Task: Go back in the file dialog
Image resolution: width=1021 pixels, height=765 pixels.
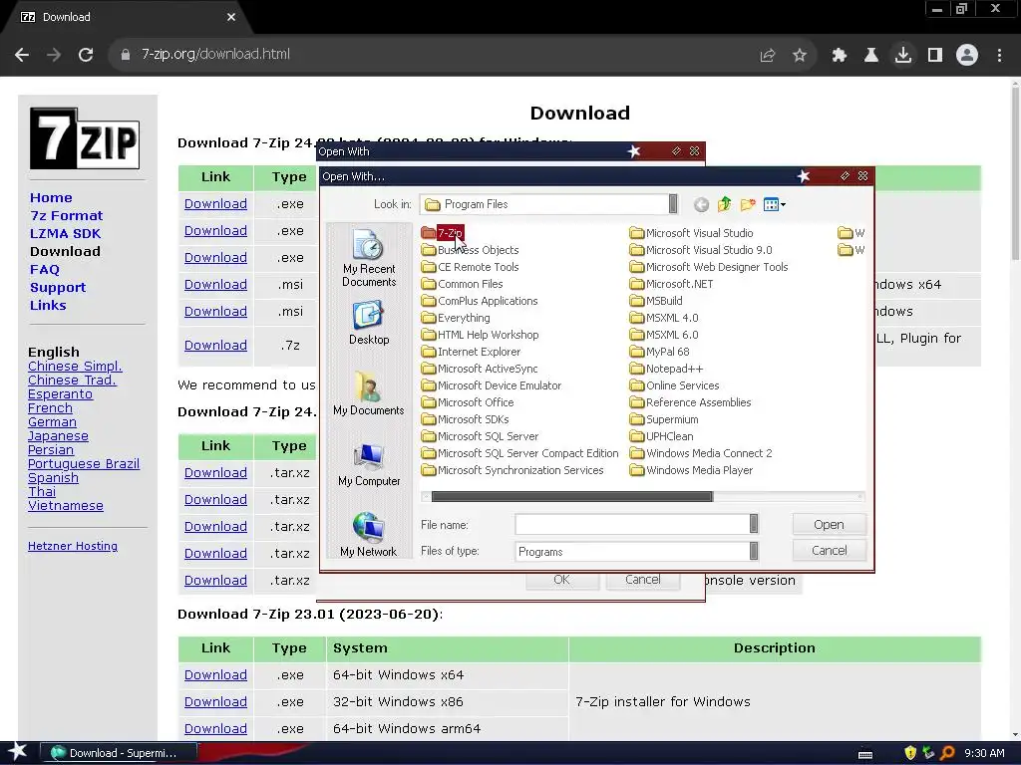Action: coord(701,205)
